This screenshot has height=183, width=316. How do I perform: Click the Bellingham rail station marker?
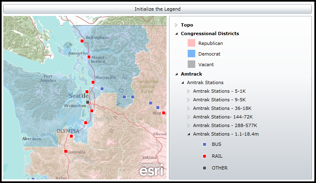[82, 41]
